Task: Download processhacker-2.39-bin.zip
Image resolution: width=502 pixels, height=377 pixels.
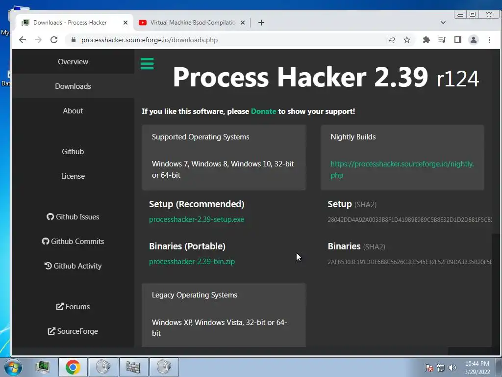Action: coord(192,262)
